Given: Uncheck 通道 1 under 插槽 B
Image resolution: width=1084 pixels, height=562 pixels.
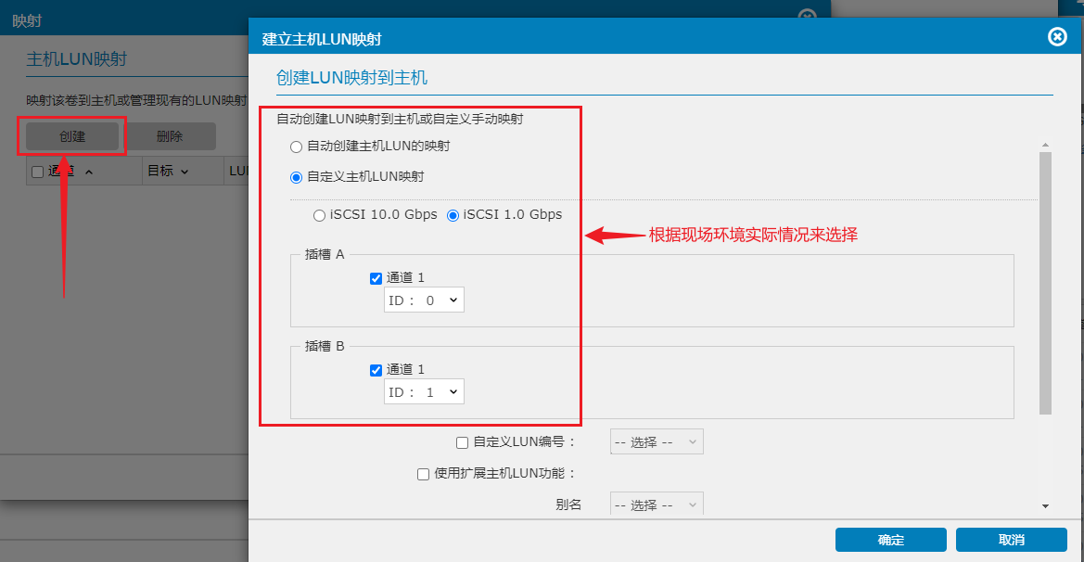Looking at the screenshot, I should (376, 370).
